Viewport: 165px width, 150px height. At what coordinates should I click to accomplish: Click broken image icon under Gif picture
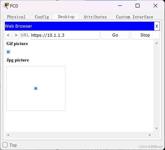click(x=8, y=52)
